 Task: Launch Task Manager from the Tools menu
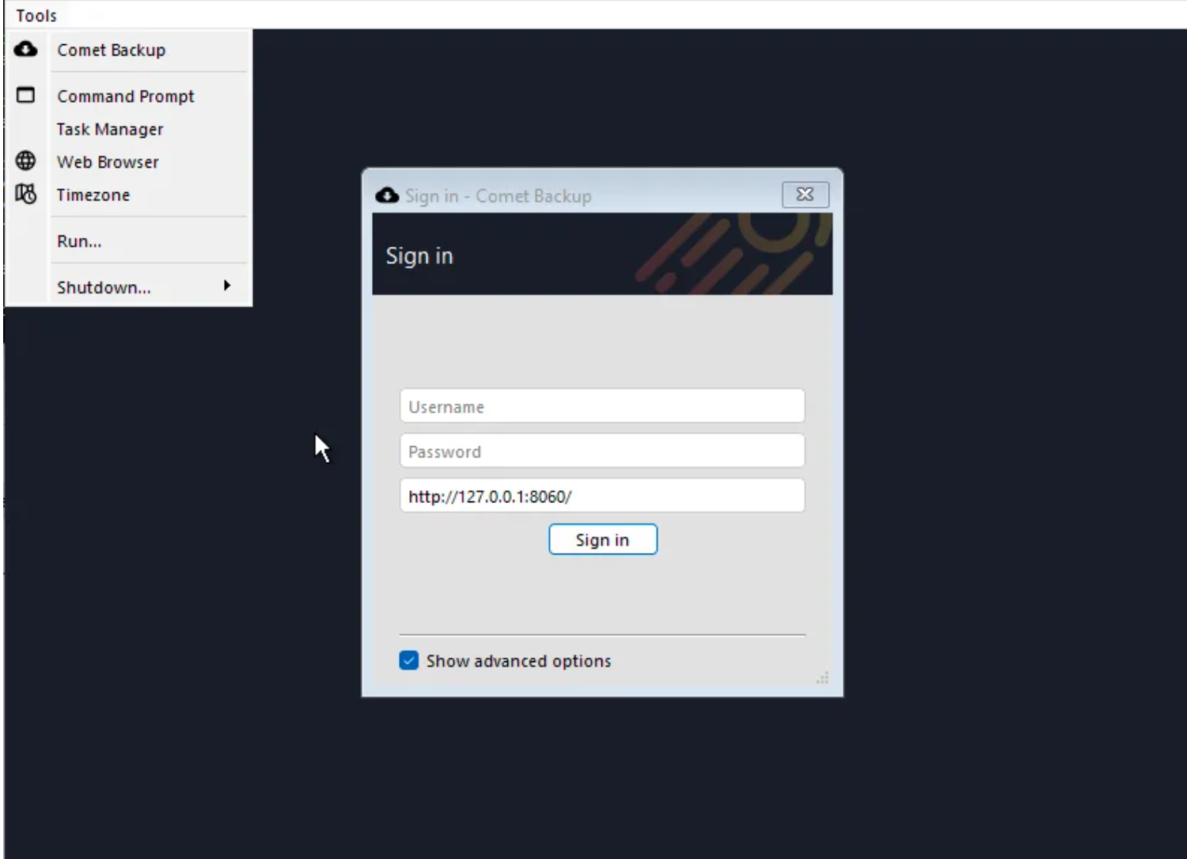[110, 129]
